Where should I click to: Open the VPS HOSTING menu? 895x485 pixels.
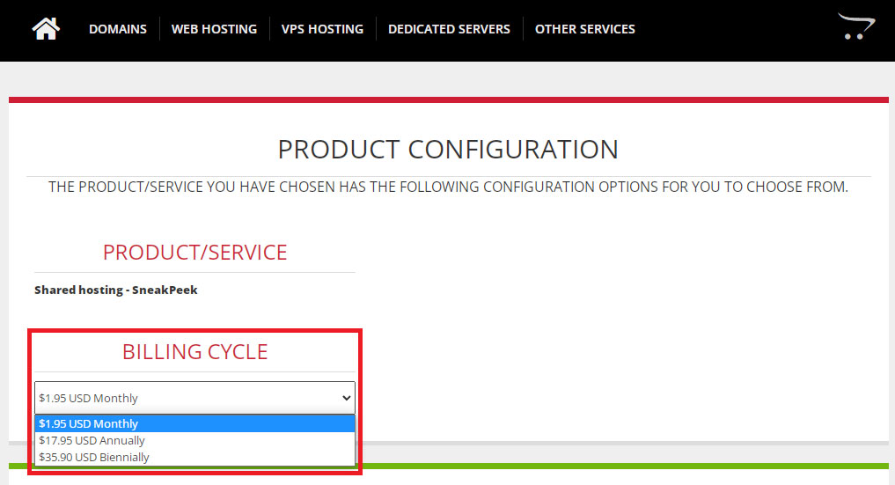[322, 29]
